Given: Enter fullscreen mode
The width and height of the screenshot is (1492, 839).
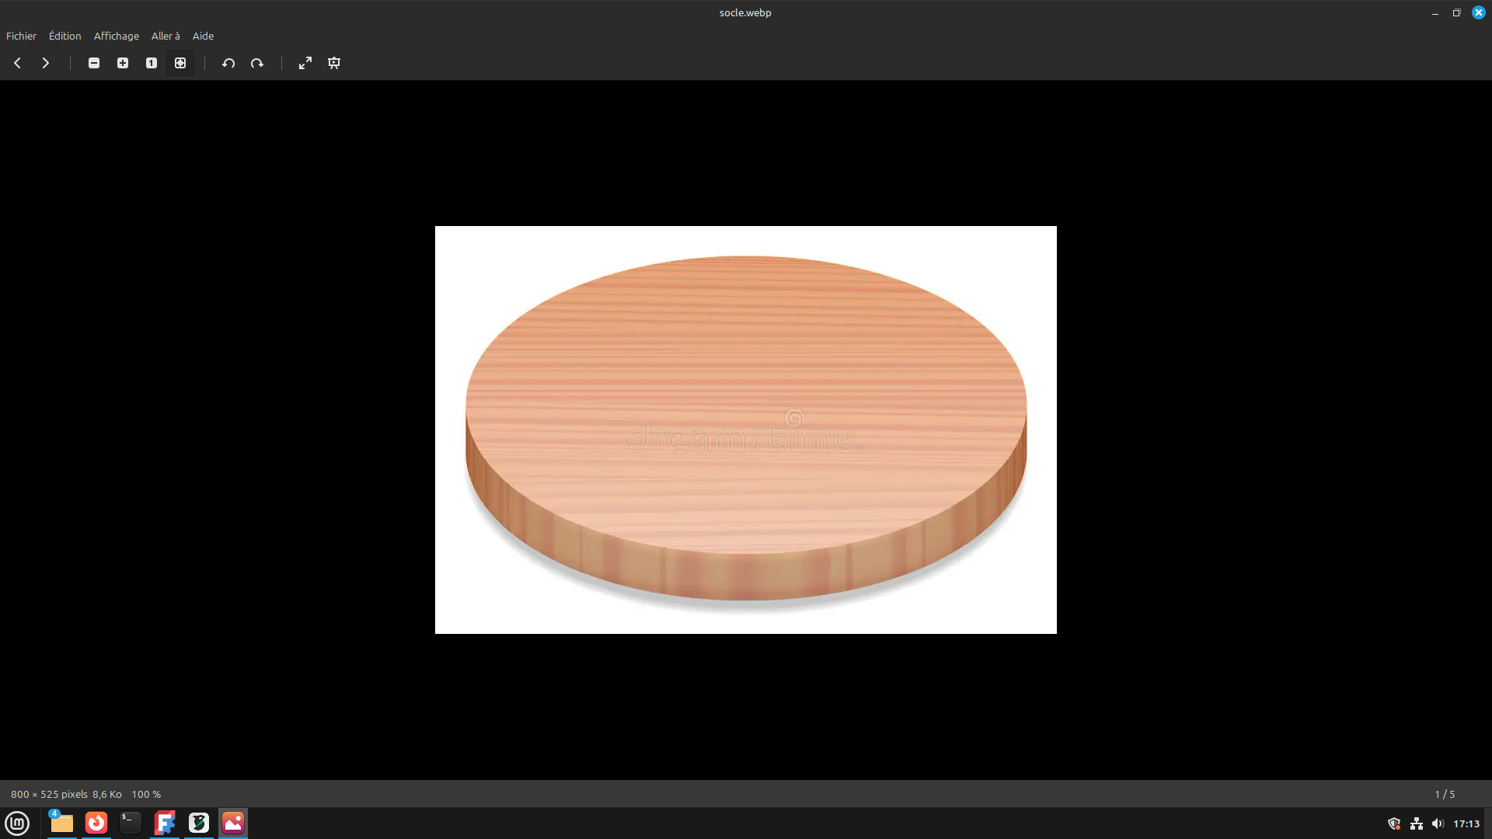Looking at the screenshot, I should [305, 63].
